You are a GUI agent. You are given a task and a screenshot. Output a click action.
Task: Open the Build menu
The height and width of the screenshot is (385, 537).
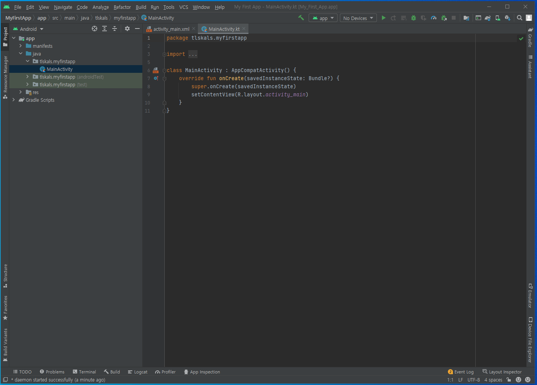[x=141, y=7]
